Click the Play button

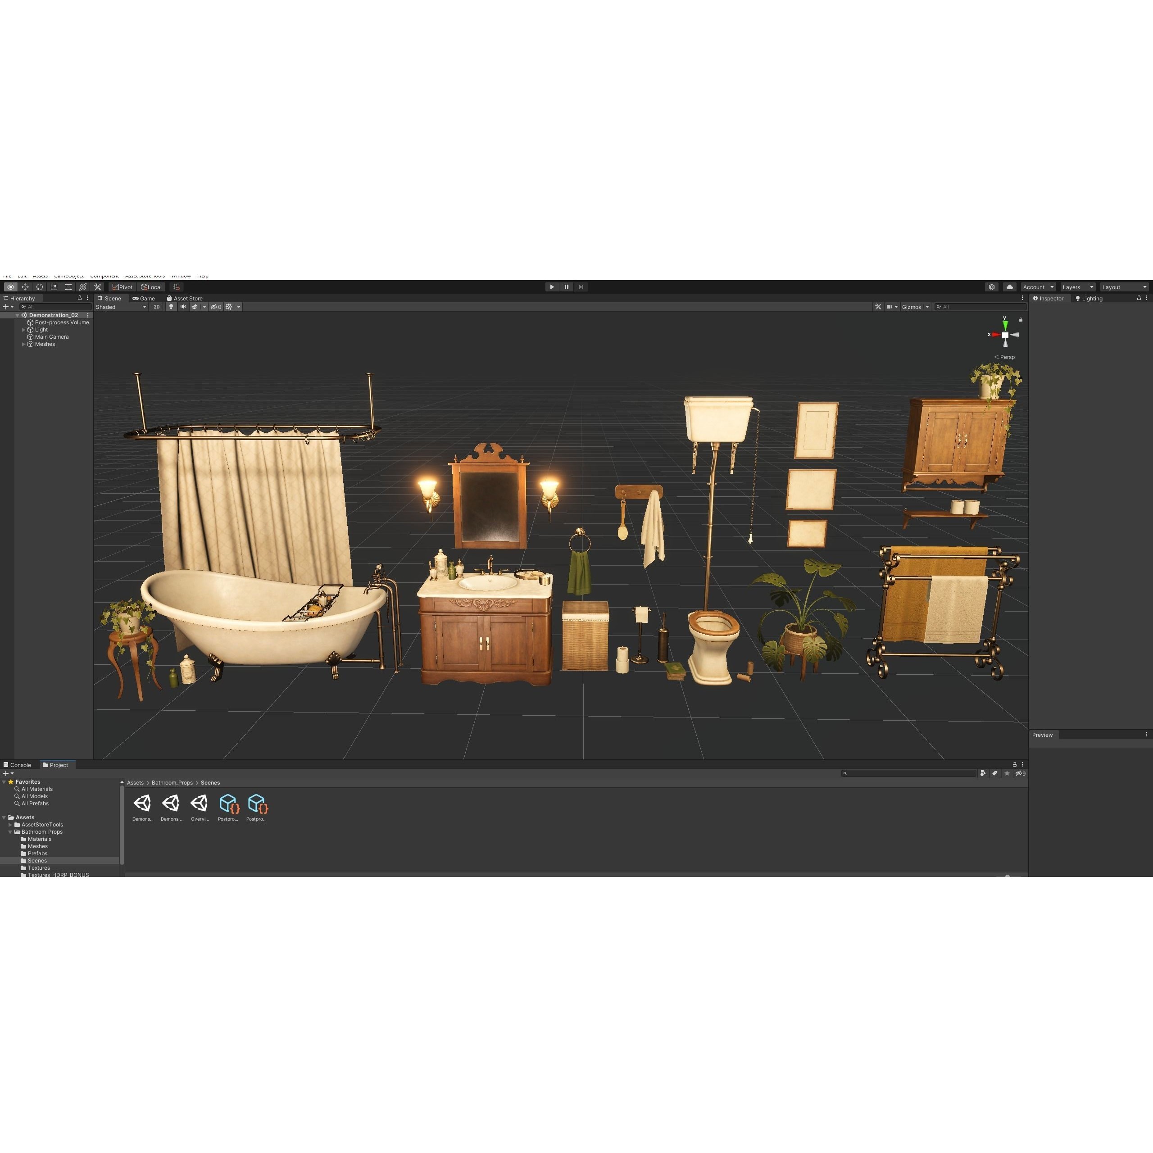552,287
